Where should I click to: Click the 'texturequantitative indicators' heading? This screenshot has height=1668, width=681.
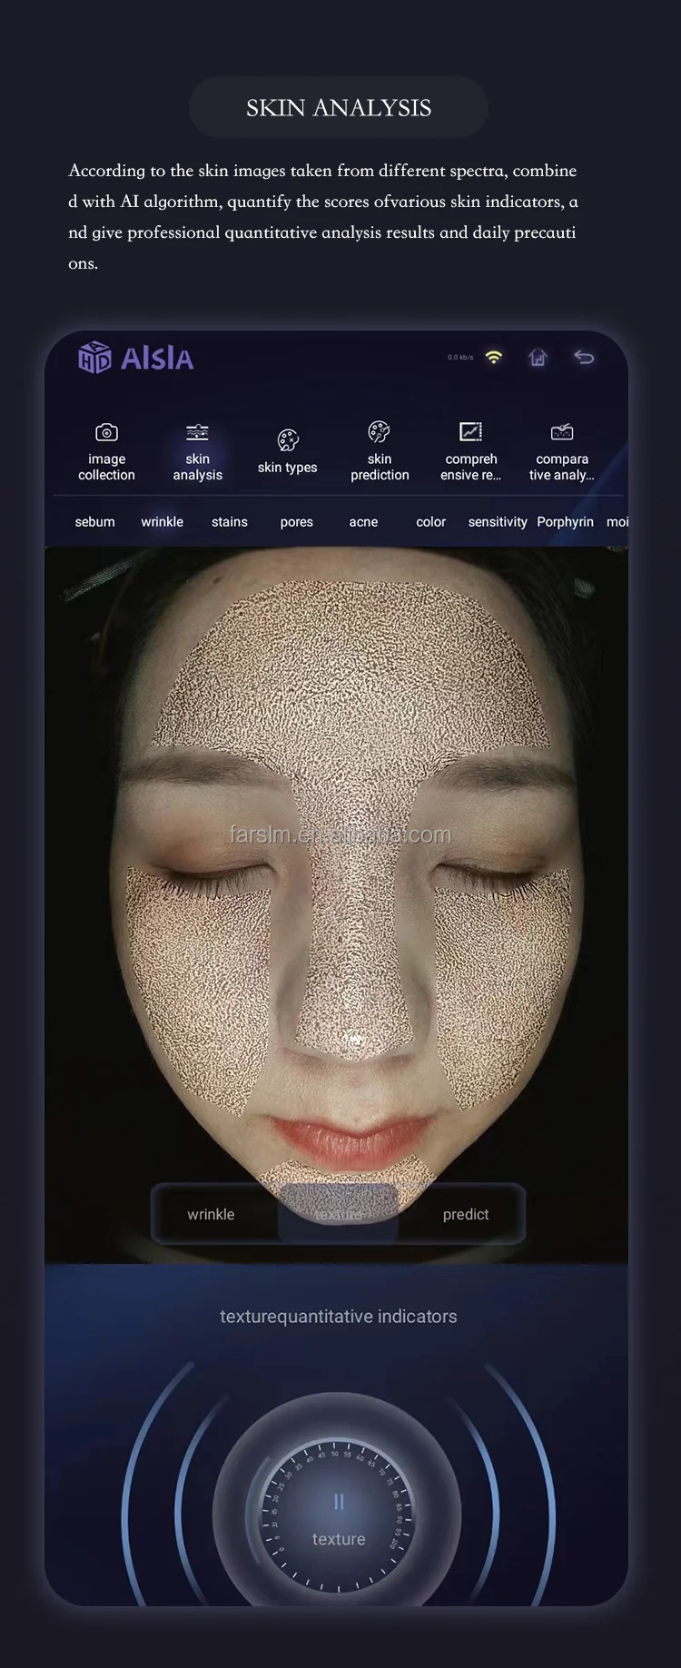pyautogui.click(x=338, y=1317)
